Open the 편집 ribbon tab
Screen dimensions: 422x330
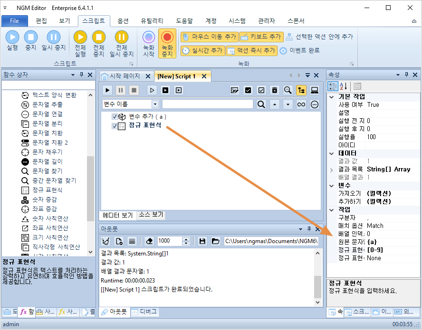[41, 21]
